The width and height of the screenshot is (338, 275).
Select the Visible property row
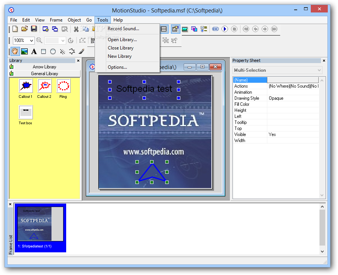(276, 134)
